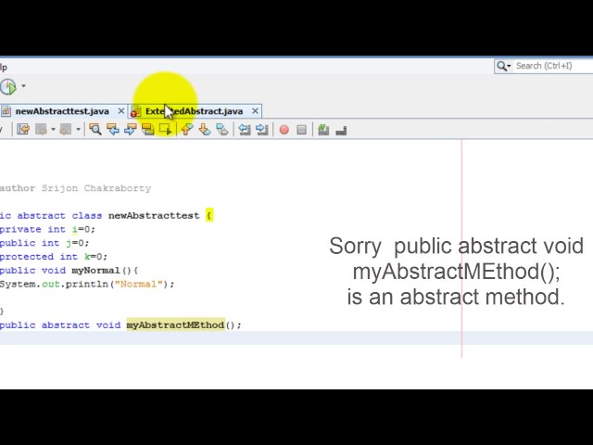Image resolution: width=593 pixels, height=445 pixels.
Task: Close the newAbstracttest.java tab
Action: pyautogui.click(x=121, y=111)
